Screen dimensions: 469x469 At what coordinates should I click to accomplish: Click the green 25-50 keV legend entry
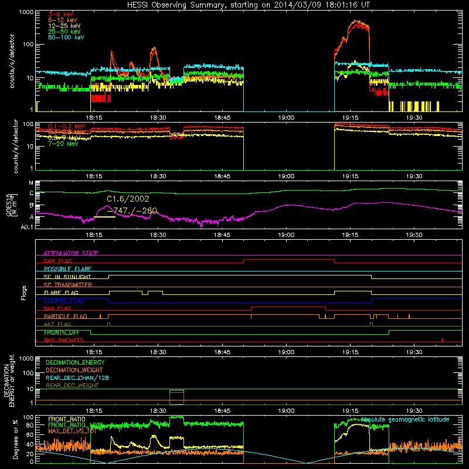click(x=64, y=32)
